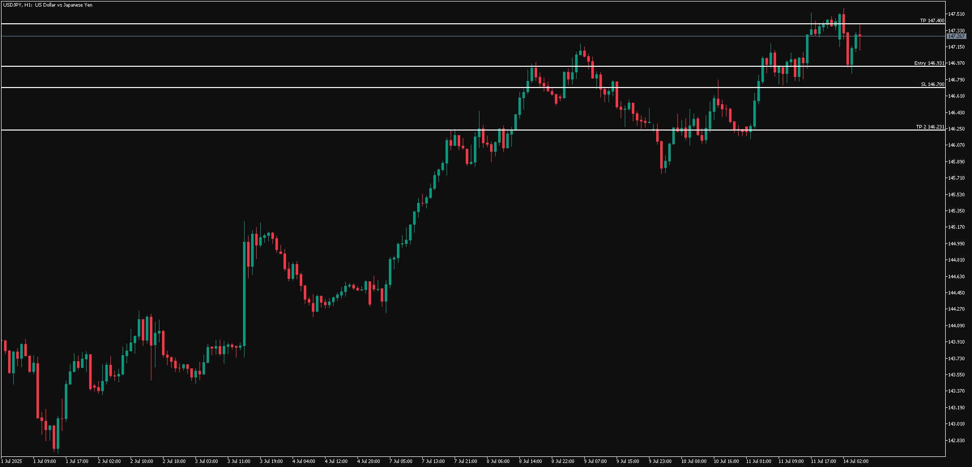Click the 4 Jul 12:00 time label
The image size is (972, 467).
tap(336, 461)
